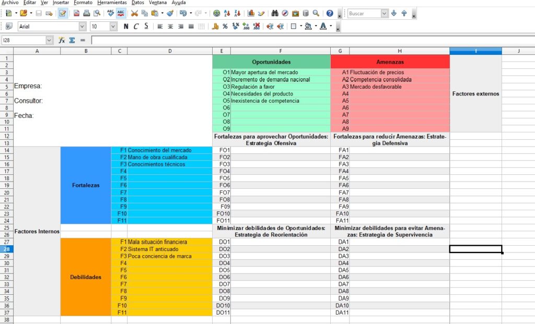Expand the Name Box dropdown

49,40
